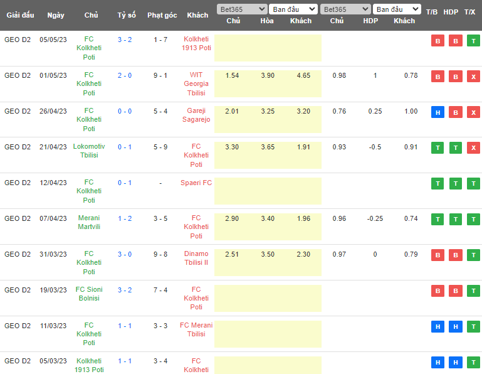The width and height of the screenshot is (482, 374).
Task: Open the Lokomotiv Tbilisi team link
Action: tap(89, 151)
